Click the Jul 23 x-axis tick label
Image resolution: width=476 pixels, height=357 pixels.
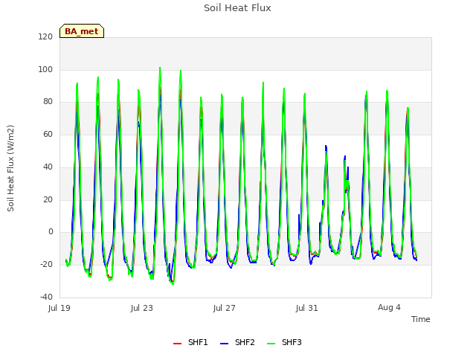point(142,308)
